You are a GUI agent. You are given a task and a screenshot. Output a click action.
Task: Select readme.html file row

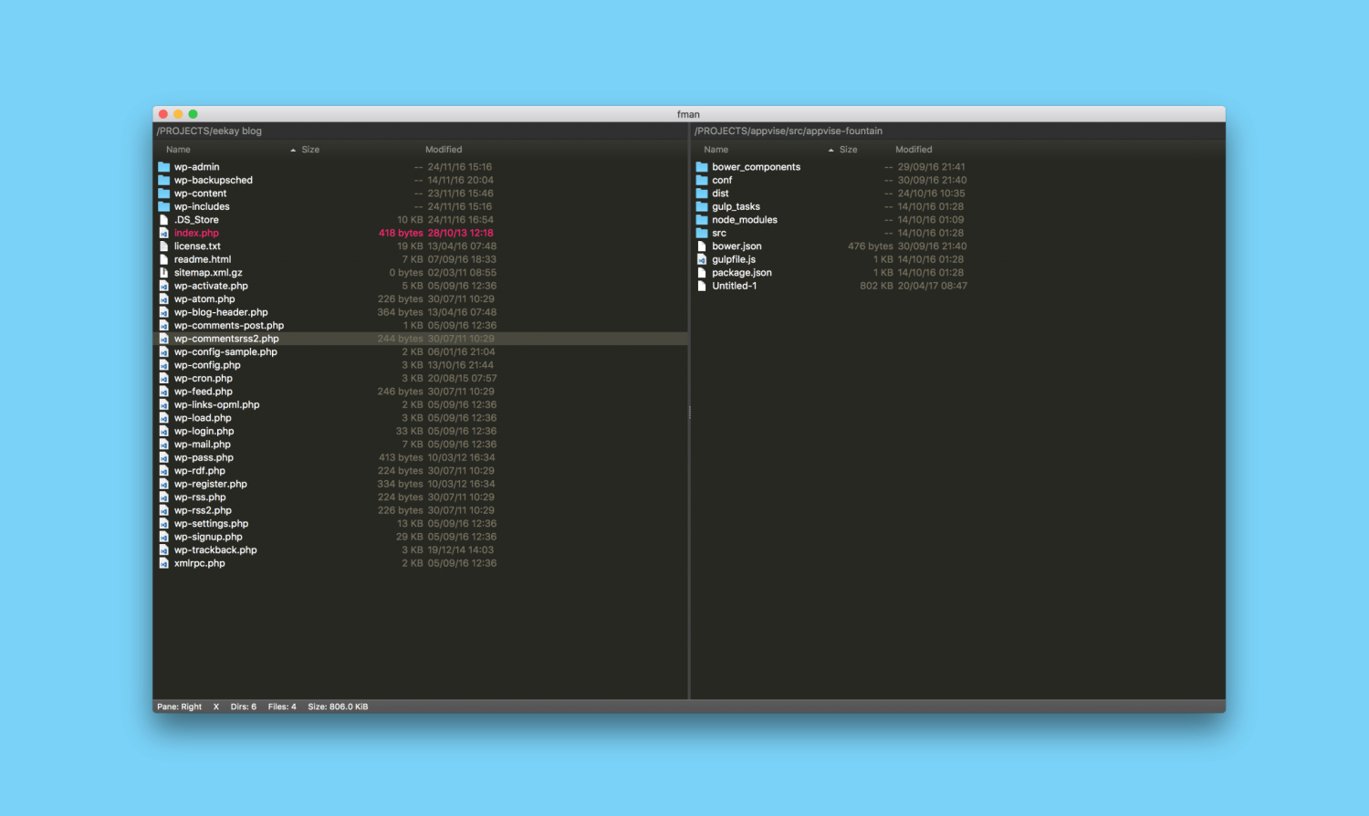tap(421, 259)
